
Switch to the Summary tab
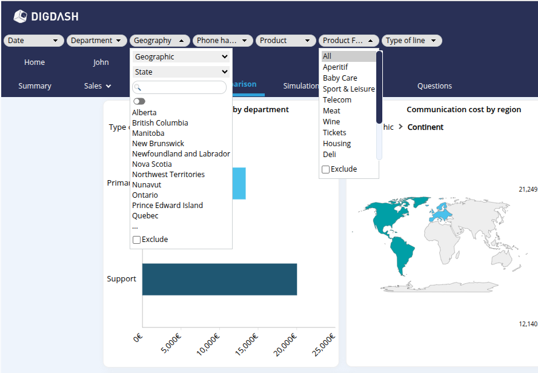click(35, 86)
